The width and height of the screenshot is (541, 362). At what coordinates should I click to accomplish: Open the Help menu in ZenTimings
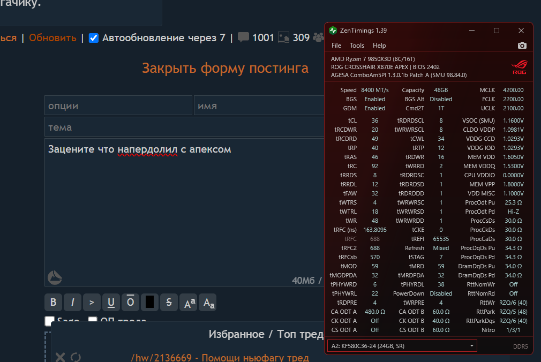click(379, 46)
